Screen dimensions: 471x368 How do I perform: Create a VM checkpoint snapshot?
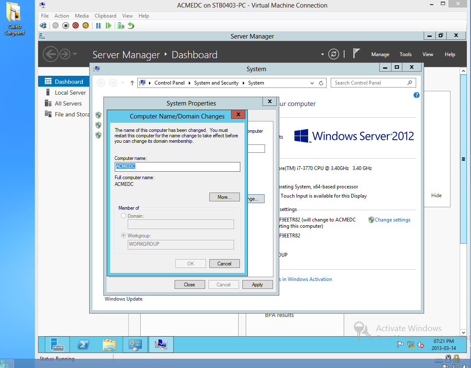[121, 26]
